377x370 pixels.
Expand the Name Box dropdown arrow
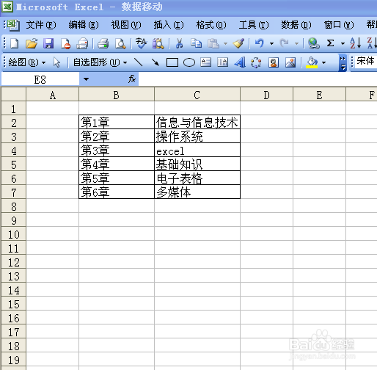click(x=86, y=79)
